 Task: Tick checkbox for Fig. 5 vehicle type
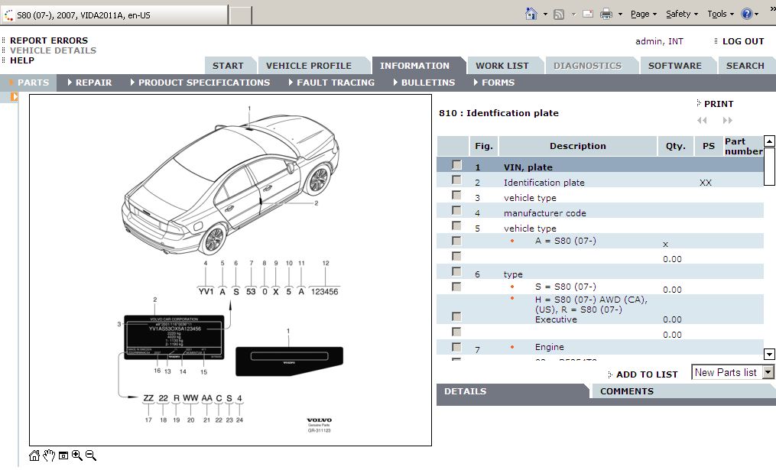click(x=456, y=226)
